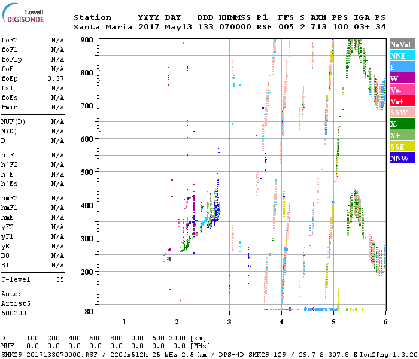Click the yF2 parameter label
Screen dimensions: 419x359
click(7, 227)
